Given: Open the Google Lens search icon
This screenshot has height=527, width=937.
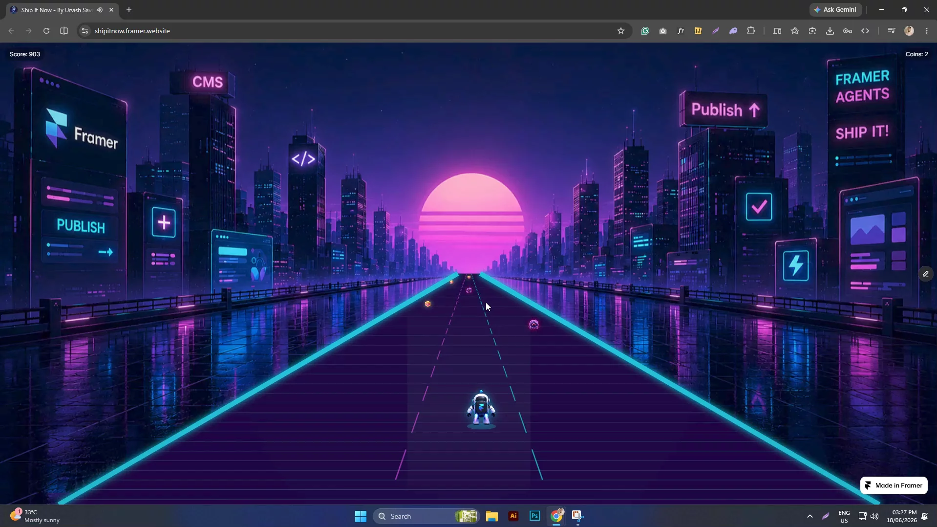Looking at the screenshot, I should coord(812,31).
